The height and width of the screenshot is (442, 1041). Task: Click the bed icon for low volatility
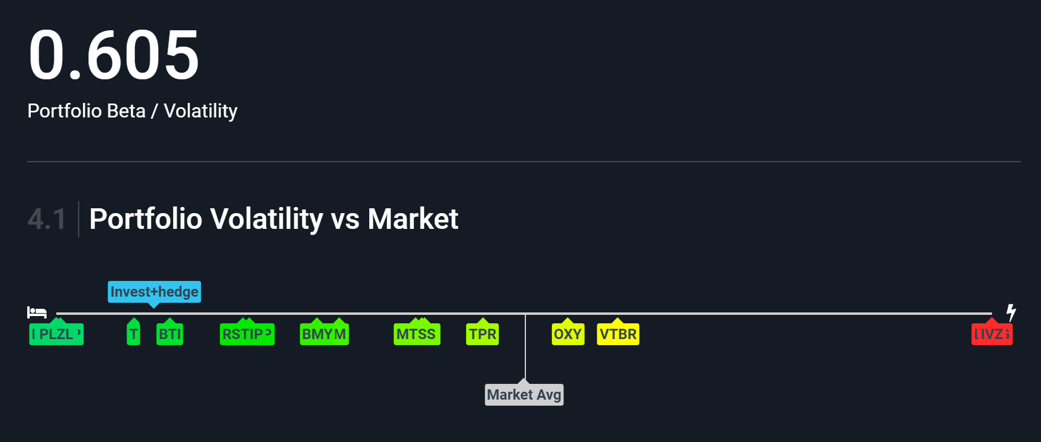tap(37, 312)
